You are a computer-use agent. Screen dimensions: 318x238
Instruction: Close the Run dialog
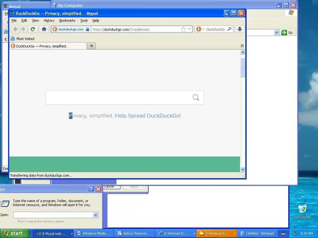(x=98, y=189)
